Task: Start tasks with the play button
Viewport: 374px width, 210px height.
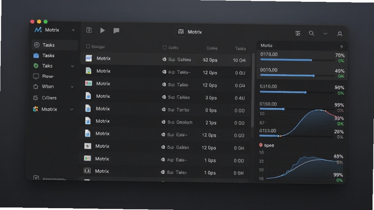Action: pyautogui.click(x=102, y=30)
